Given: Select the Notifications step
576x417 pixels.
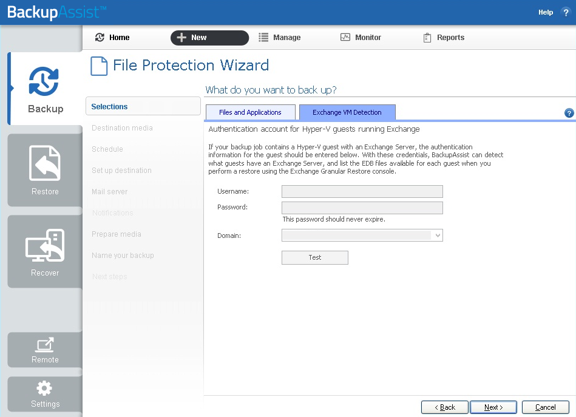Looking at the screenshot, I should pyautogui.click(x=112, y=213).
